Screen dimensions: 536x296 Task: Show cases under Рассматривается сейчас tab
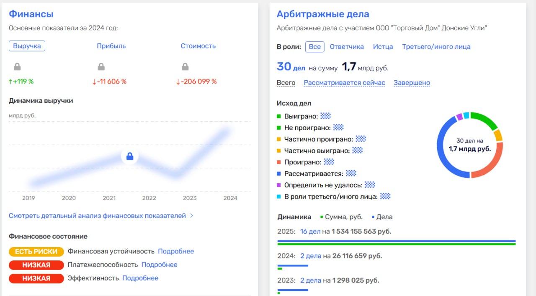[344, 83]
